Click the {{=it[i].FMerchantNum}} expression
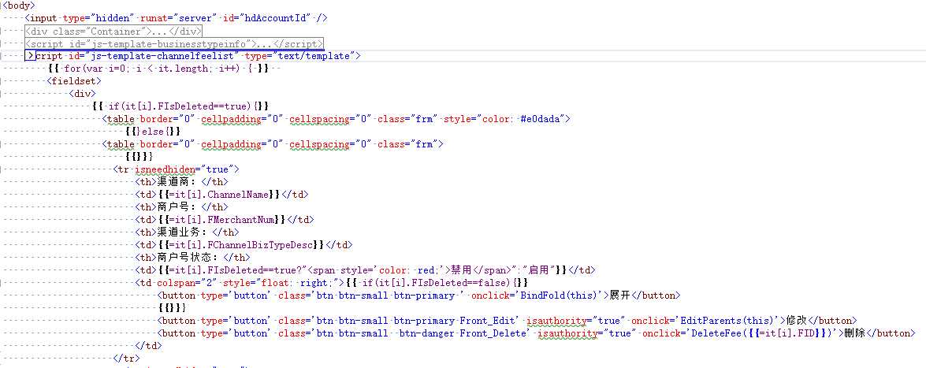Screen dimensions: 926x368 coord(222,219)
